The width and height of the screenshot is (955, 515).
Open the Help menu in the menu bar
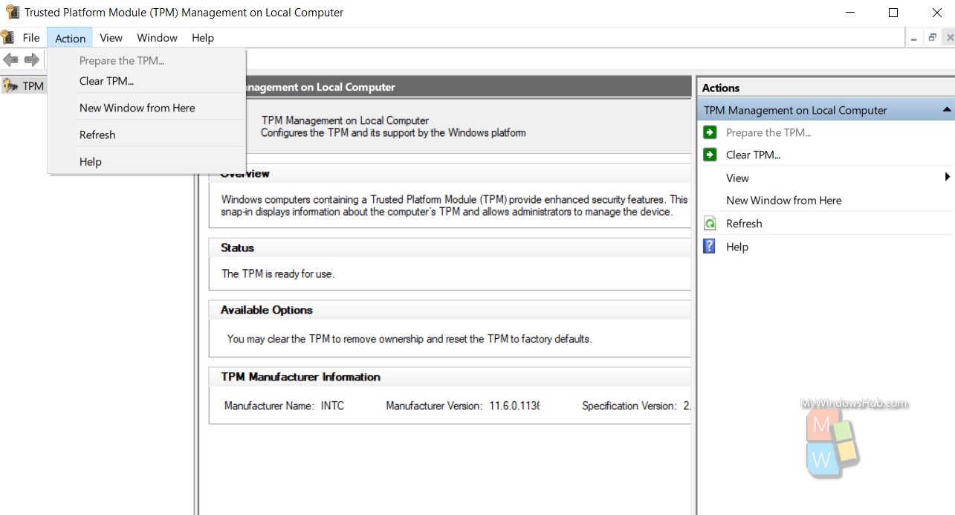coord(202,38)
